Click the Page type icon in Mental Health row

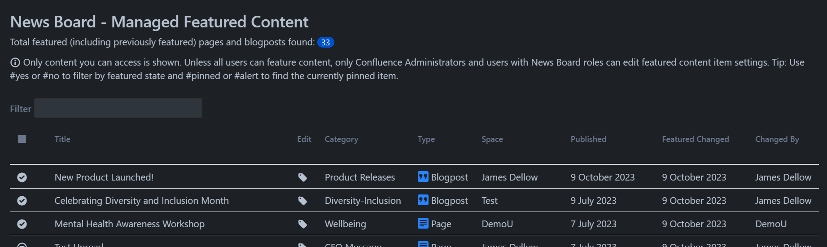point(423,223)
